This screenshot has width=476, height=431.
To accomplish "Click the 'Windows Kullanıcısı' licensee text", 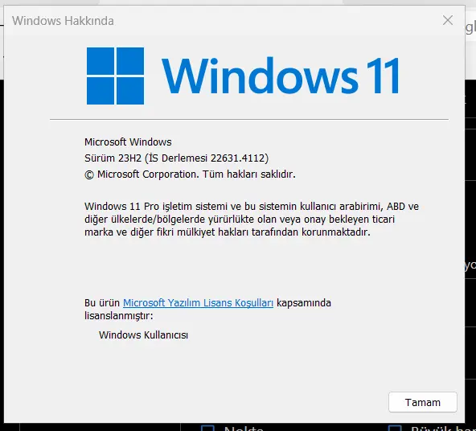I will pyautogui.click(x=143, y=335).
